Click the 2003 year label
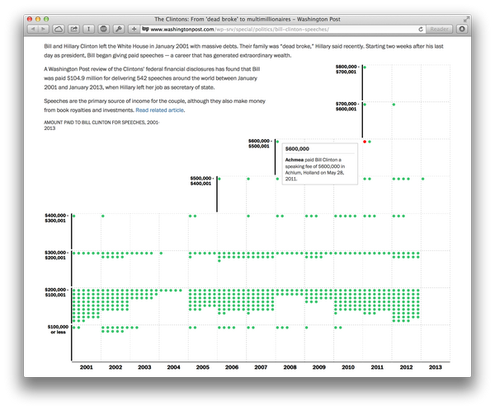Viewport: 495px width, 410px height. pos(144,367)
